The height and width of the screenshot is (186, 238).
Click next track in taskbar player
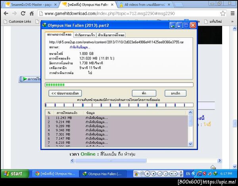point(165,174)
